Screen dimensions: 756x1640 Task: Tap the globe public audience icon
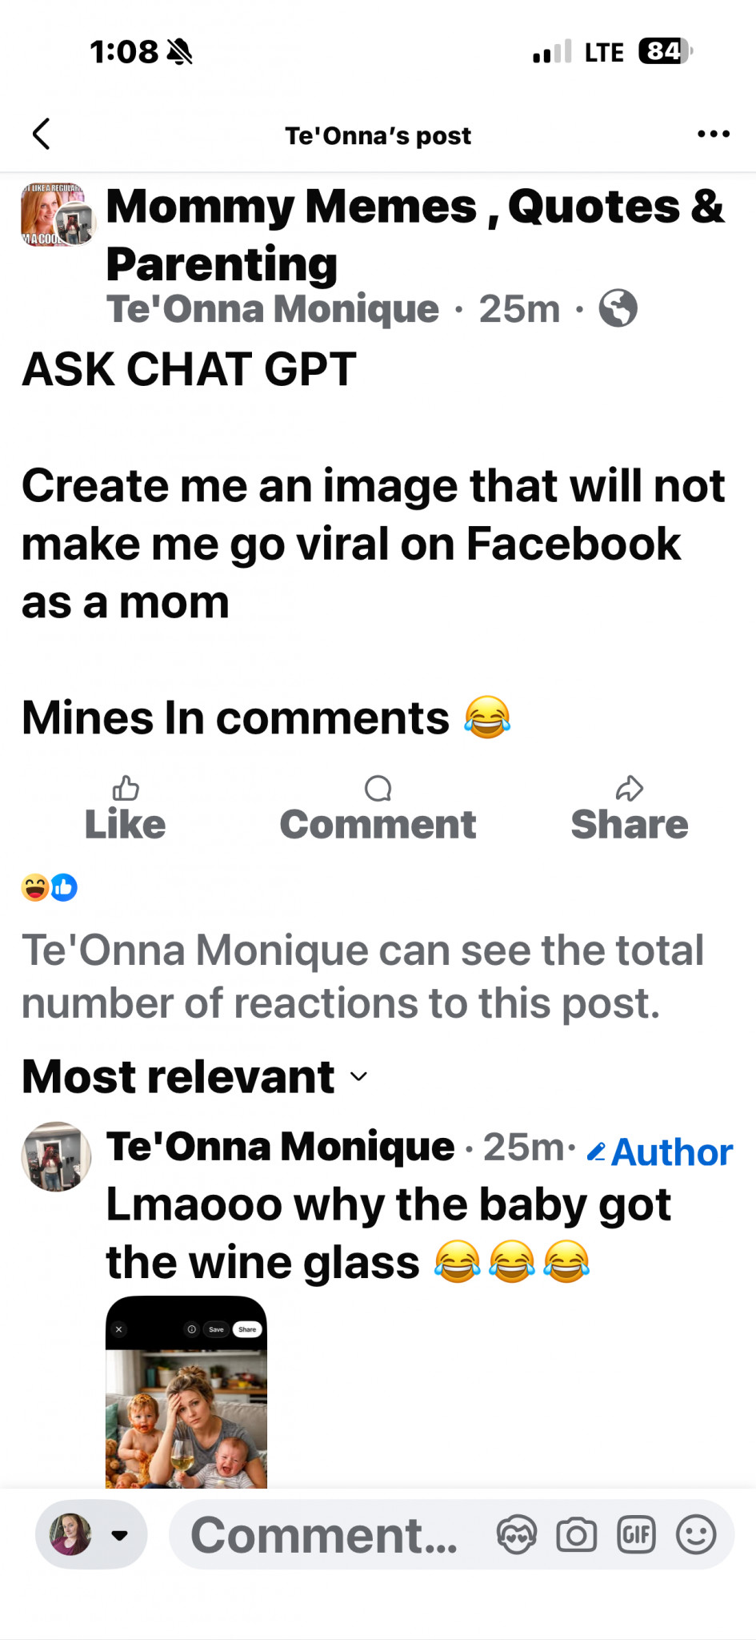[618, 308]
